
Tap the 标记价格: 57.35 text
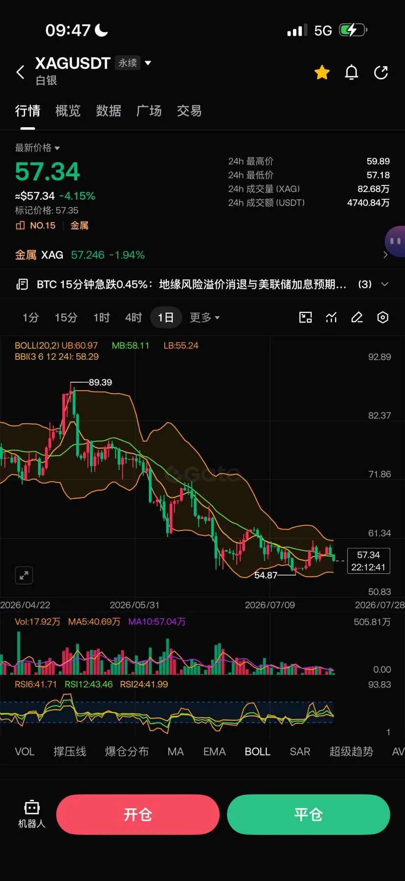click(x=46, y=210)
